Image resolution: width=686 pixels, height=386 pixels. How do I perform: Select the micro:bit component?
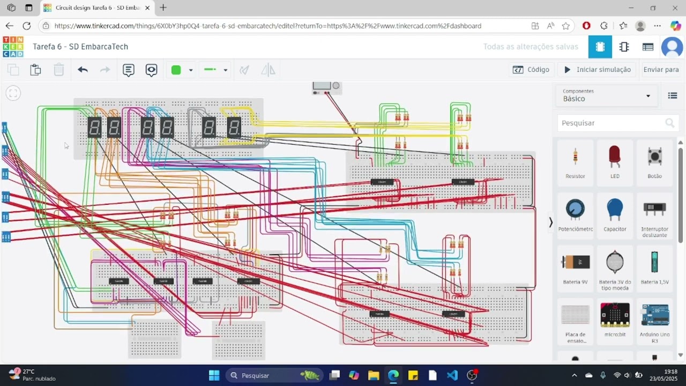pyautogui.click(x=615, y=321)
